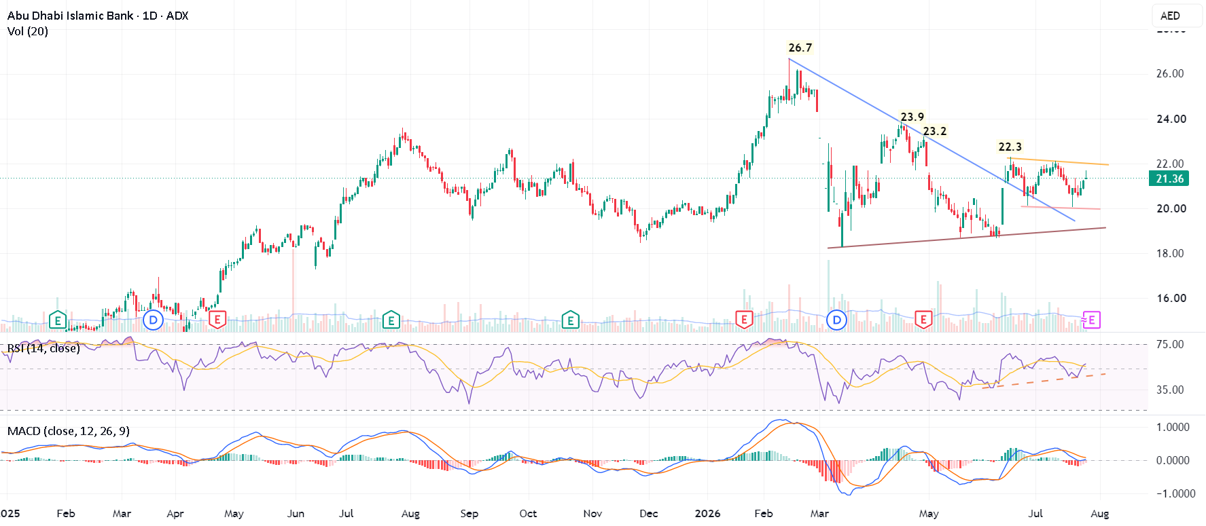
Task: Click the 24.00 price axis label
Action: click(x=1171, y=119)
